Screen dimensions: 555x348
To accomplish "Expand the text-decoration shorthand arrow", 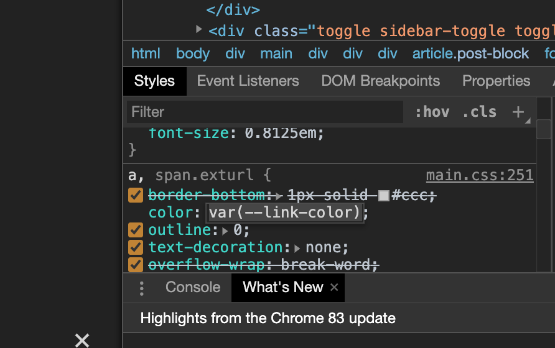I will [297, 248].
